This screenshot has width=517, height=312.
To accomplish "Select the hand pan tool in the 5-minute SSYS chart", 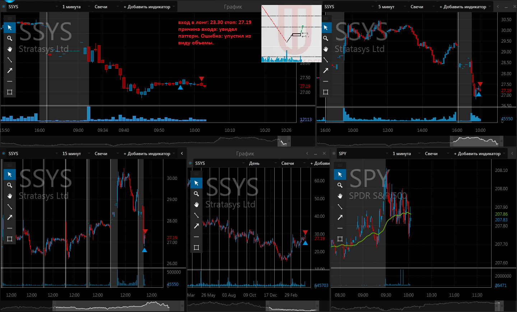I will coord(326,49).
